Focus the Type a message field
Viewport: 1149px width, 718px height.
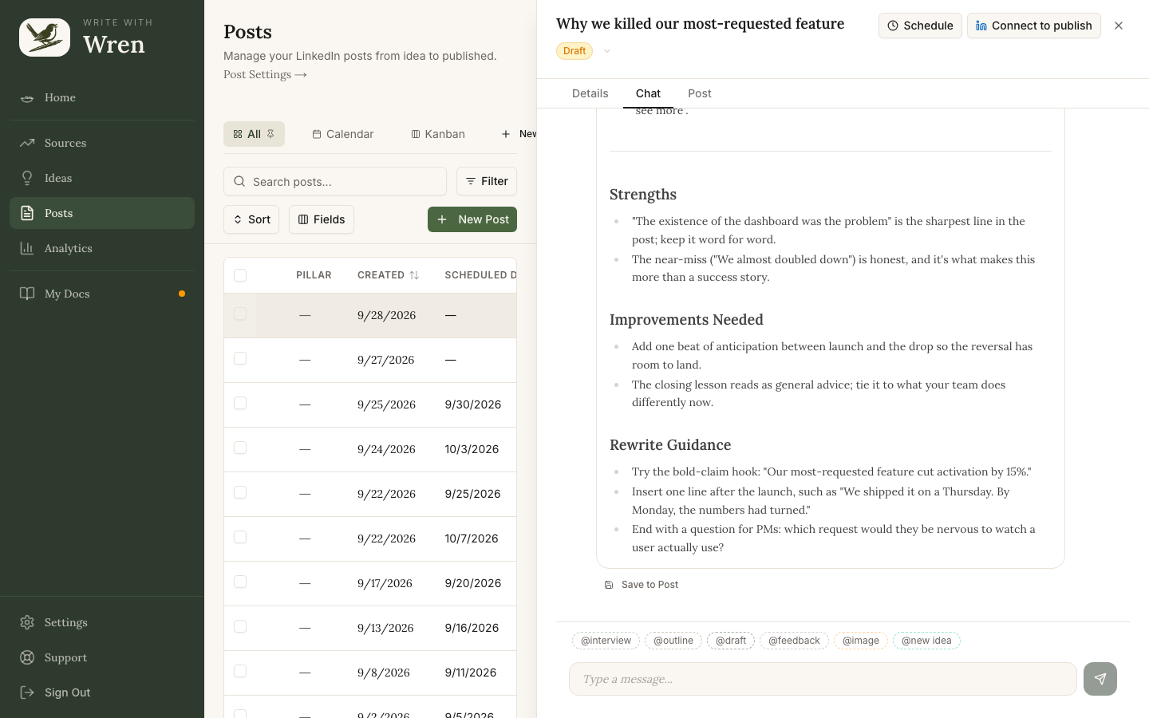(x=823, y=679)
